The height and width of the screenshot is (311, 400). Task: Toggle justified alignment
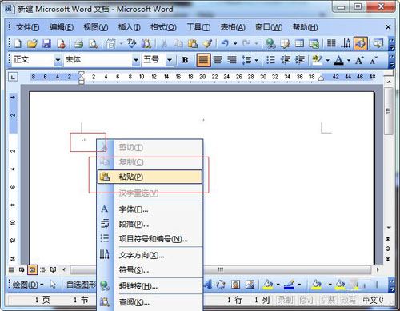203,60
